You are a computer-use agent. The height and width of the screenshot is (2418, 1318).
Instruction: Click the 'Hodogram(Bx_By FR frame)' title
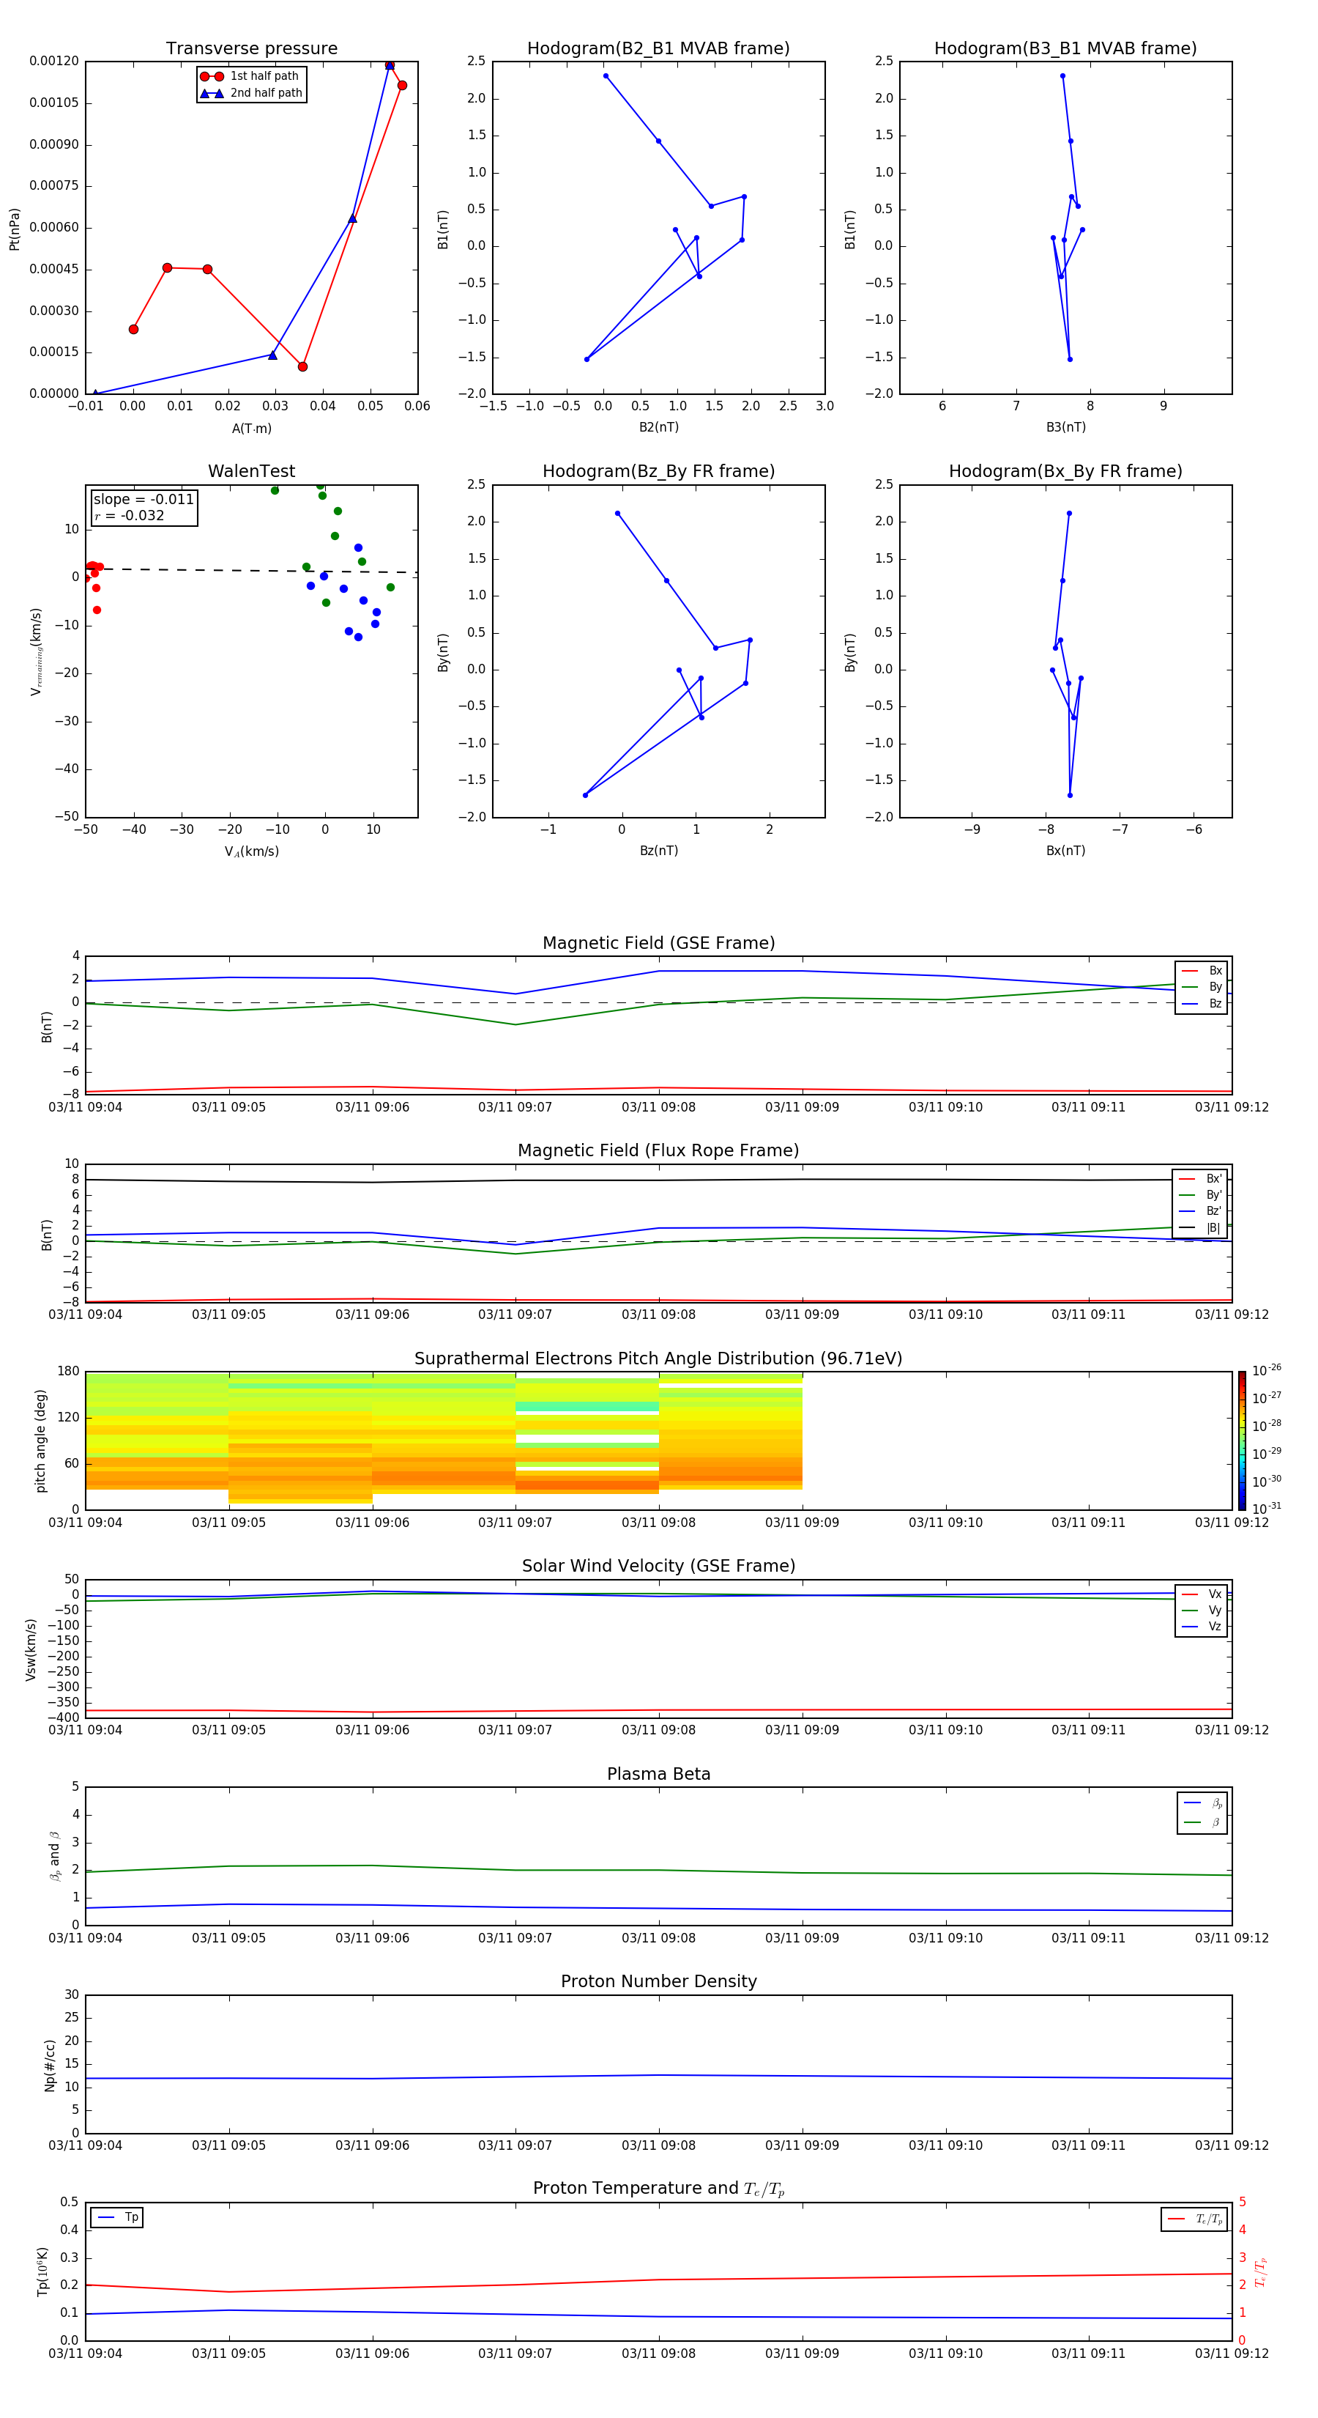[1065, 471]
